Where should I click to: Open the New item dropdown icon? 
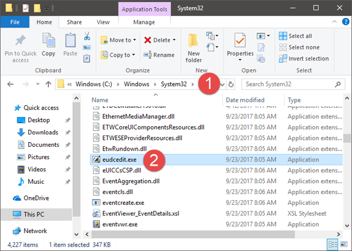pos(212,36)
